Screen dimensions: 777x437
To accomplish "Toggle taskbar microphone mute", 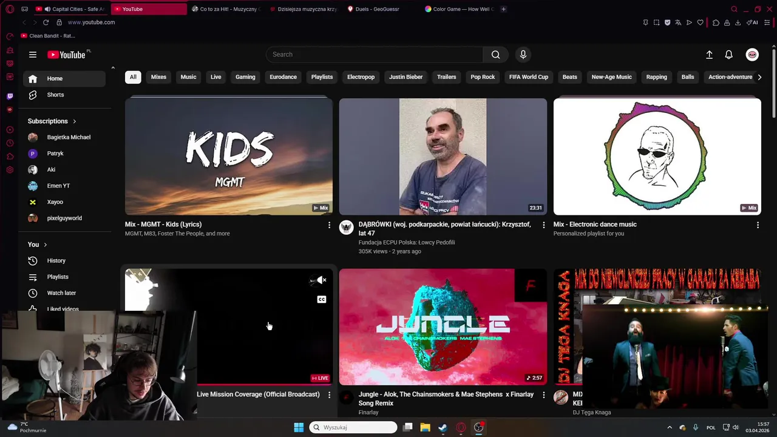I will 696,427.
